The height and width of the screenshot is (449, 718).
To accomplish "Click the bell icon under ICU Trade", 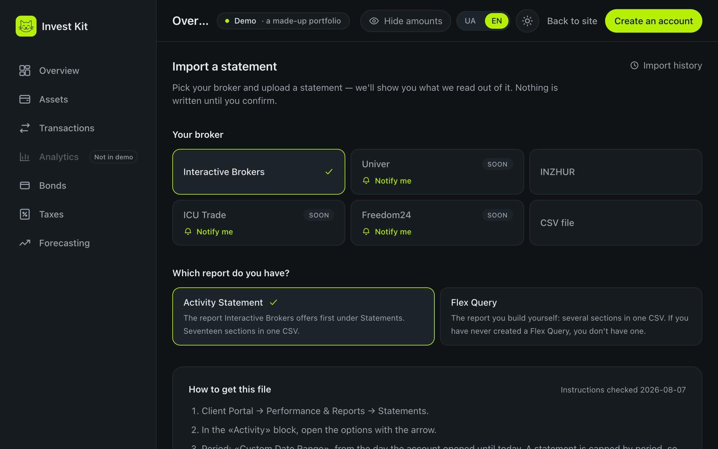I will (188, 232).
